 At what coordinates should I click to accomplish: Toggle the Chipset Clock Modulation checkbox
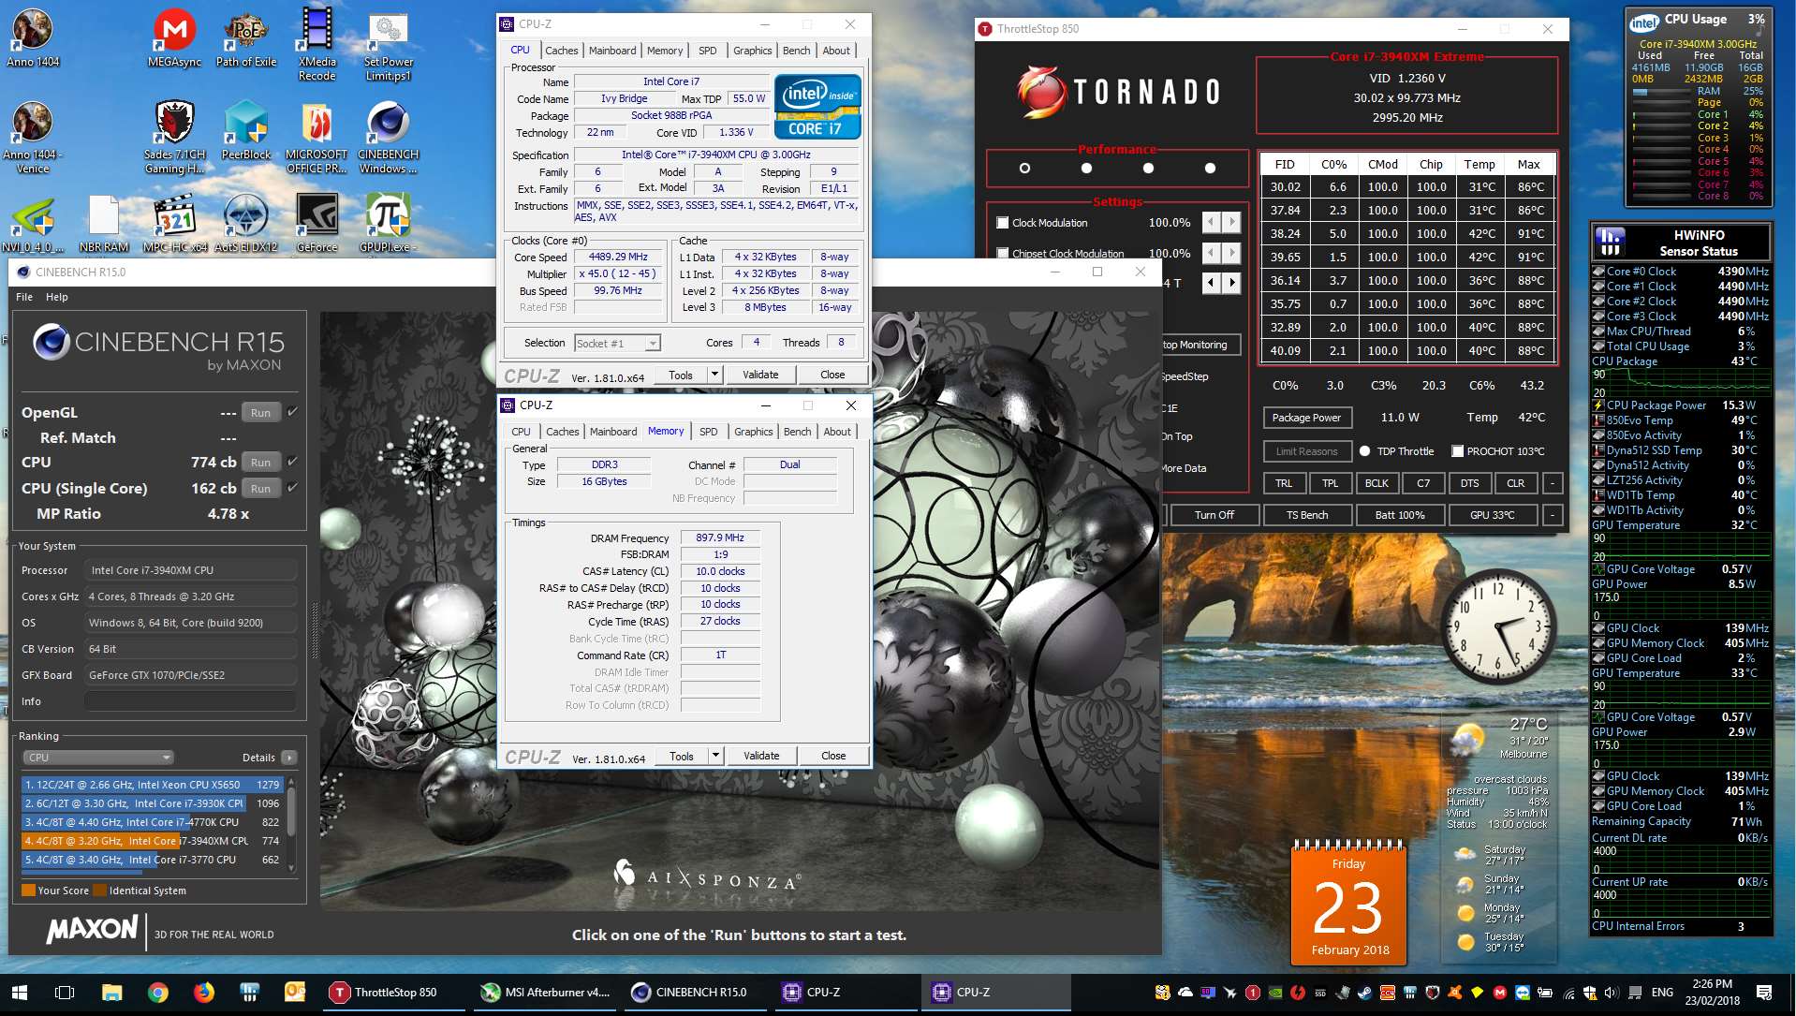tap(1003, 253)
